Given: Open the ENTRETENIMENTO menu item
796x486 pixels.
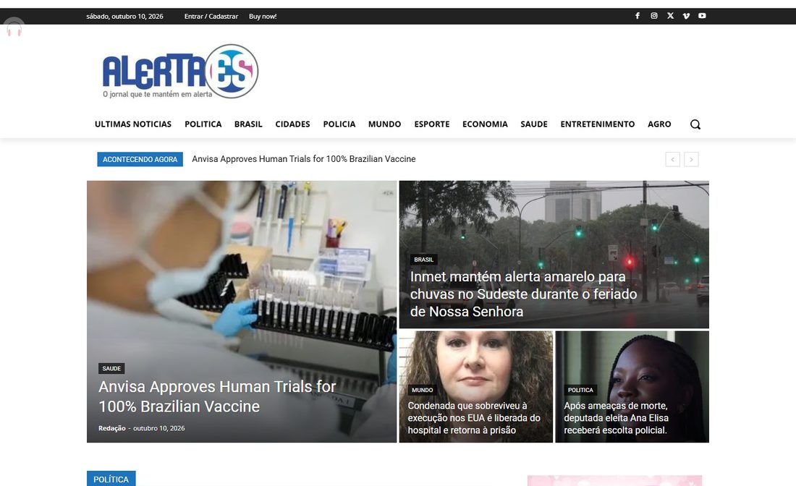Looking at the screenshot, I should coord(598,124).
